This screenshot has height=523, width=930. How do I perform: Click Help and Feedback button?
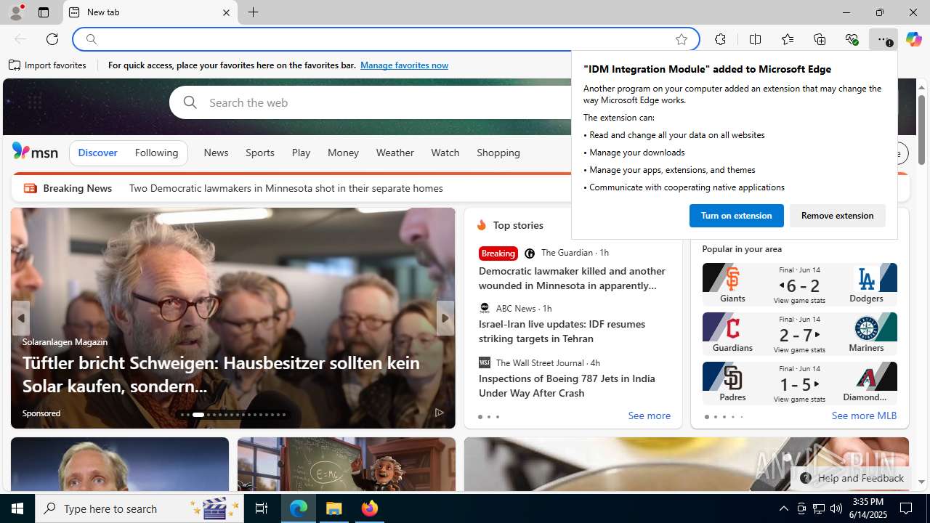pos(852,478)
